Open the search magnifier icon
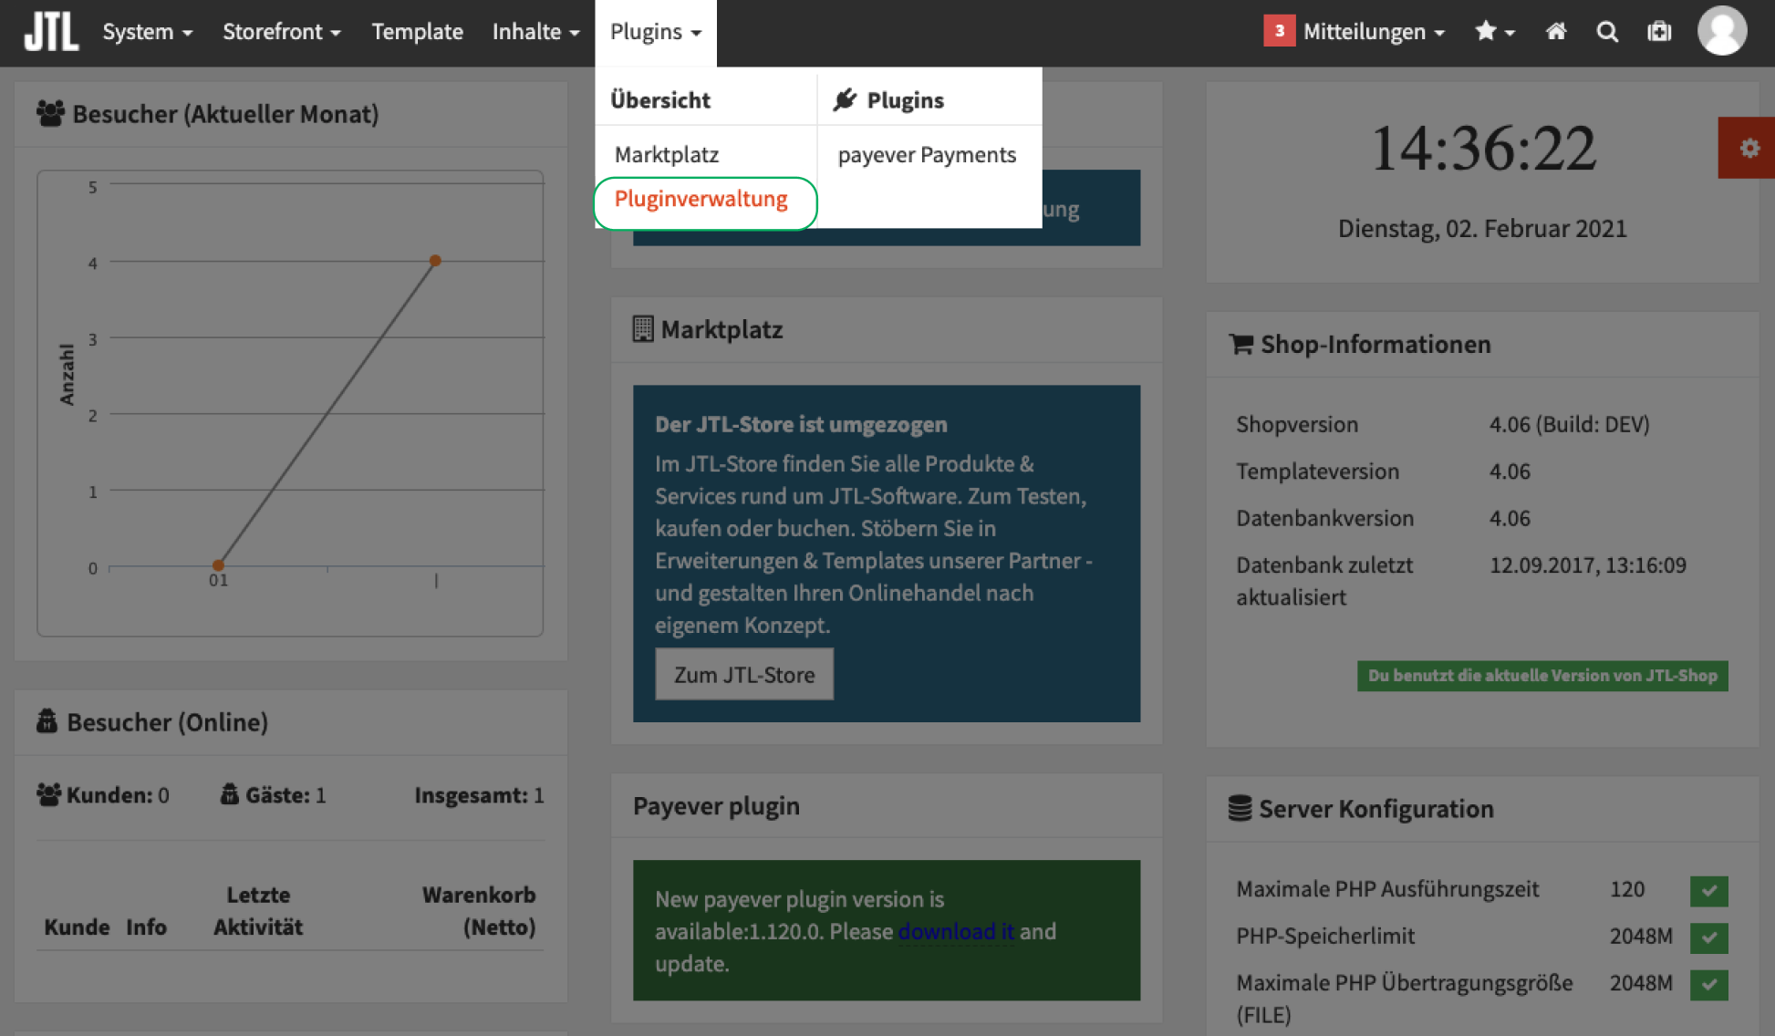The image size is (1775, 1036). coord(1607,32)
